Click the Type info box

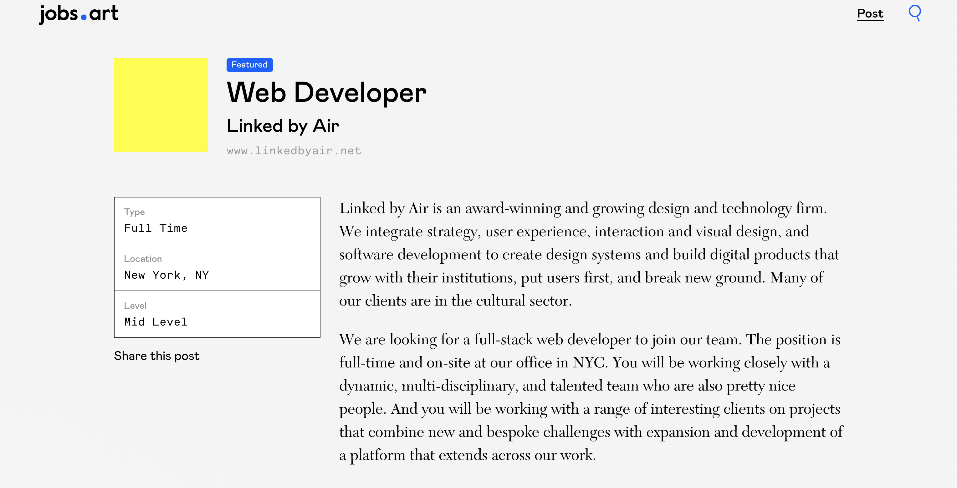click(x=217, y=221)
